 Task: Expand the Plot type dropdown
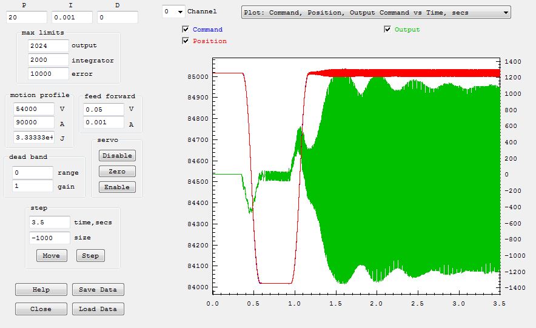376,12
